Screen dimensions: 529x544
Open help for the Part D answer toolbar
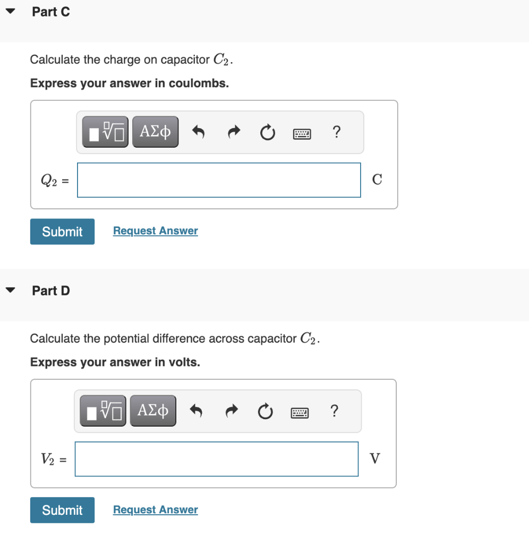click(335, 411)
